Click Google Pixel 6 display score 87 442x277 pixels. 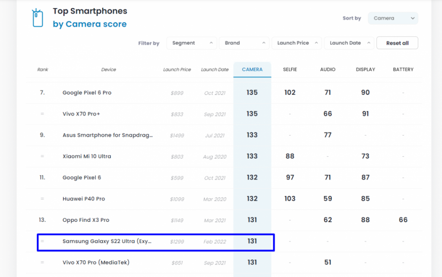pyautogui.click(x=365, y=177)
